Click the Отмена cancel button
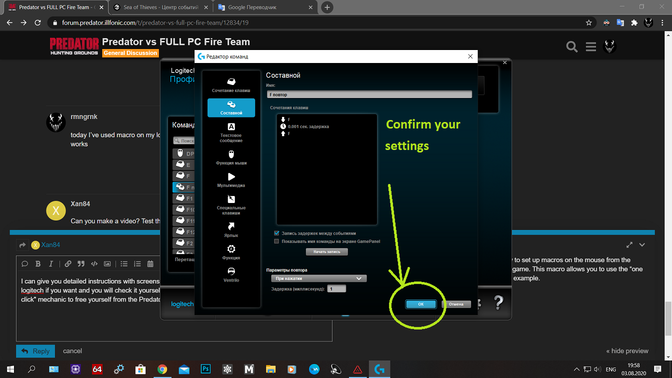Image resolution: width=672 pixels, height=378 pixels. 455,304
